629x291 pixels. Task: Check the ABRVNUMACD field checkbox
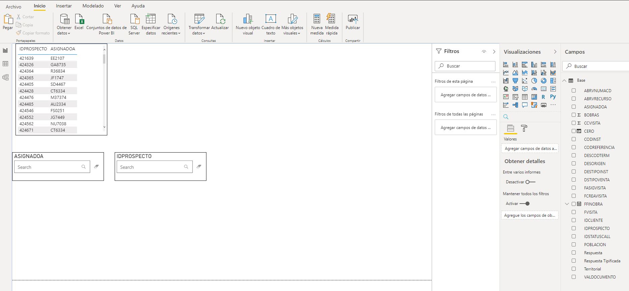point(574,90)
